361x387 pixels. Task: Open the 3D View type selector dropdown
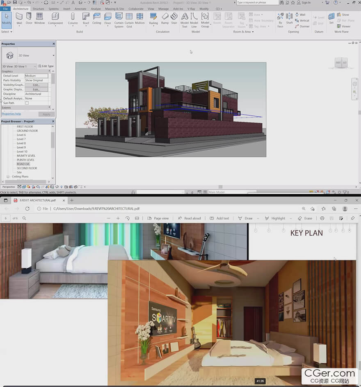[x=53, y=55]
